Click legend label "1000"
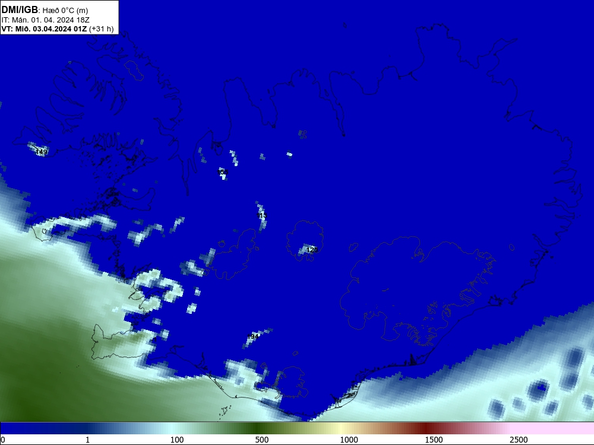Image resolution: width=594 pixels, height=445 pixels. coord(349,440)
